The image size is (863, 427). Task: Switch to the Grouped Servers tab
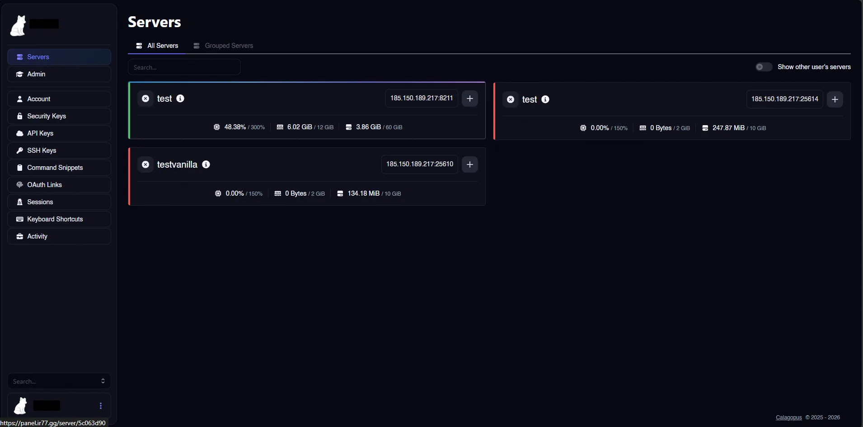[x=223, y=46]
